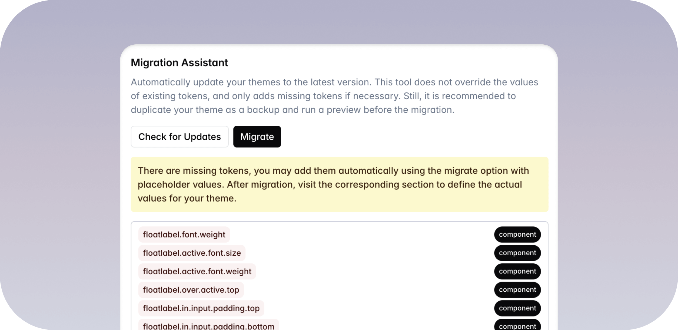Click 'duplicate your theme as a backup' text

click(205, 110)
